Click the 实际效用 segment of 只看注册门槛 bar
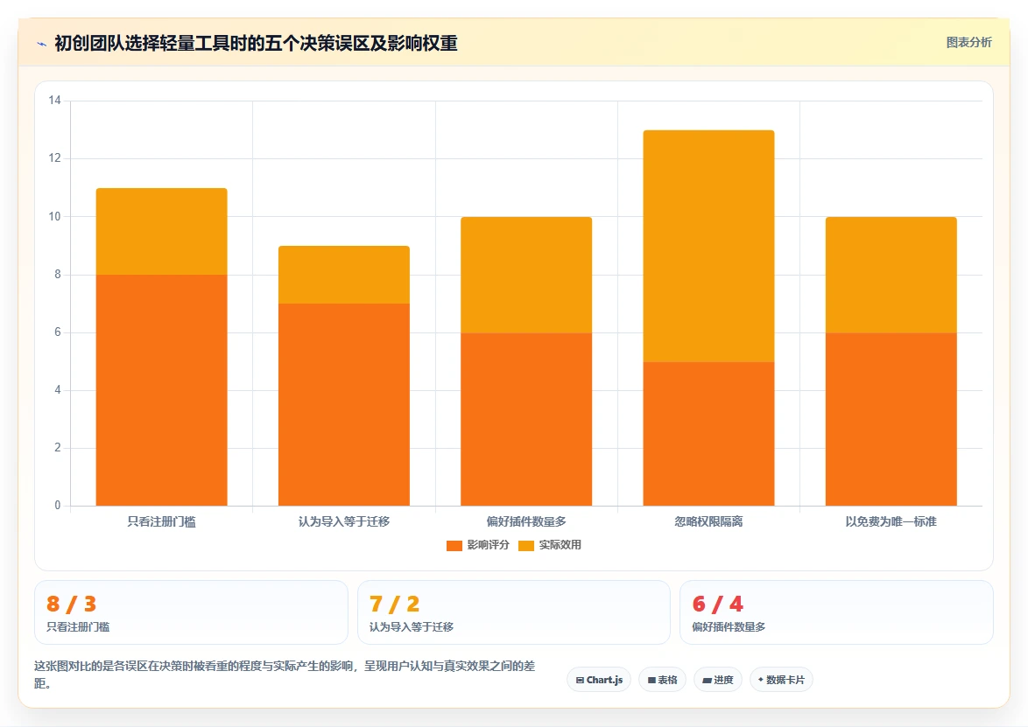 click(x=161, y=232)
